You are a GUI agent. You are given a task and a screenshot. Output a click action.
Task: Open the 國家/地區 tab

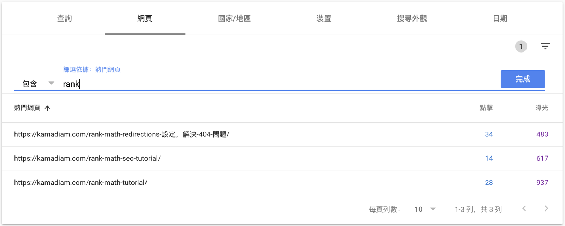pyautogui.click(x=234, y=18)
